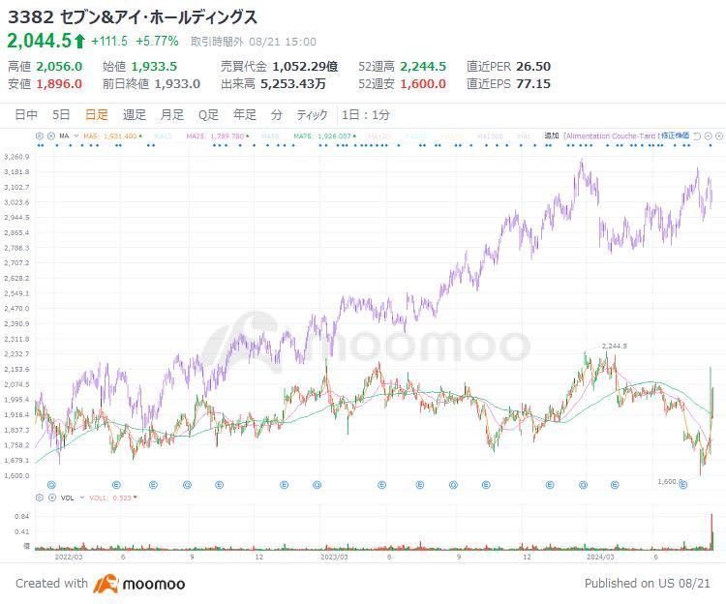726x604 pixels.
Task: Select the Q足 quarterly candle tab
Action: click(x=208, y=115)
